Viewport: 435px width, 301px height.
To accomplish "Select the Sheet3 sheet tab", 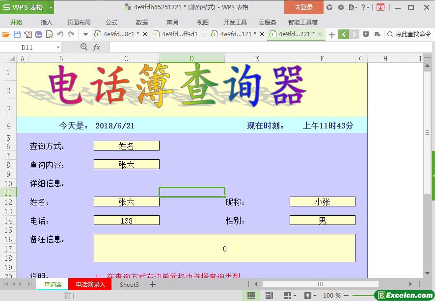I will [129, 284].
